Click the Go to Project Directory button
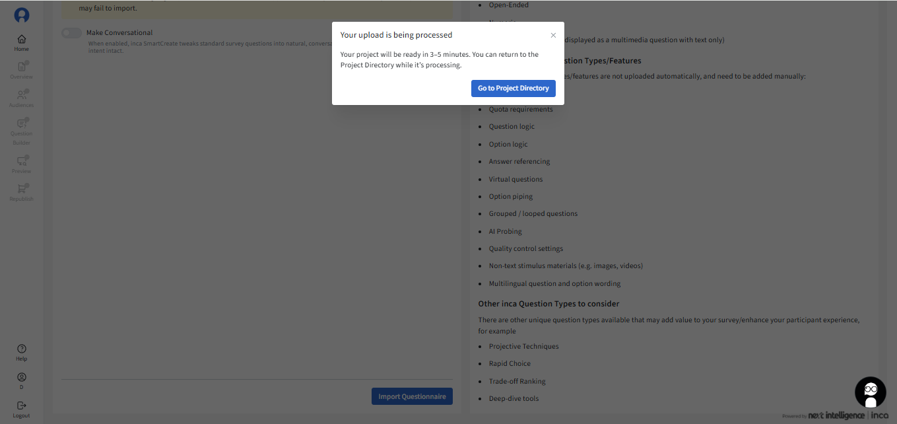 point(513,88)
